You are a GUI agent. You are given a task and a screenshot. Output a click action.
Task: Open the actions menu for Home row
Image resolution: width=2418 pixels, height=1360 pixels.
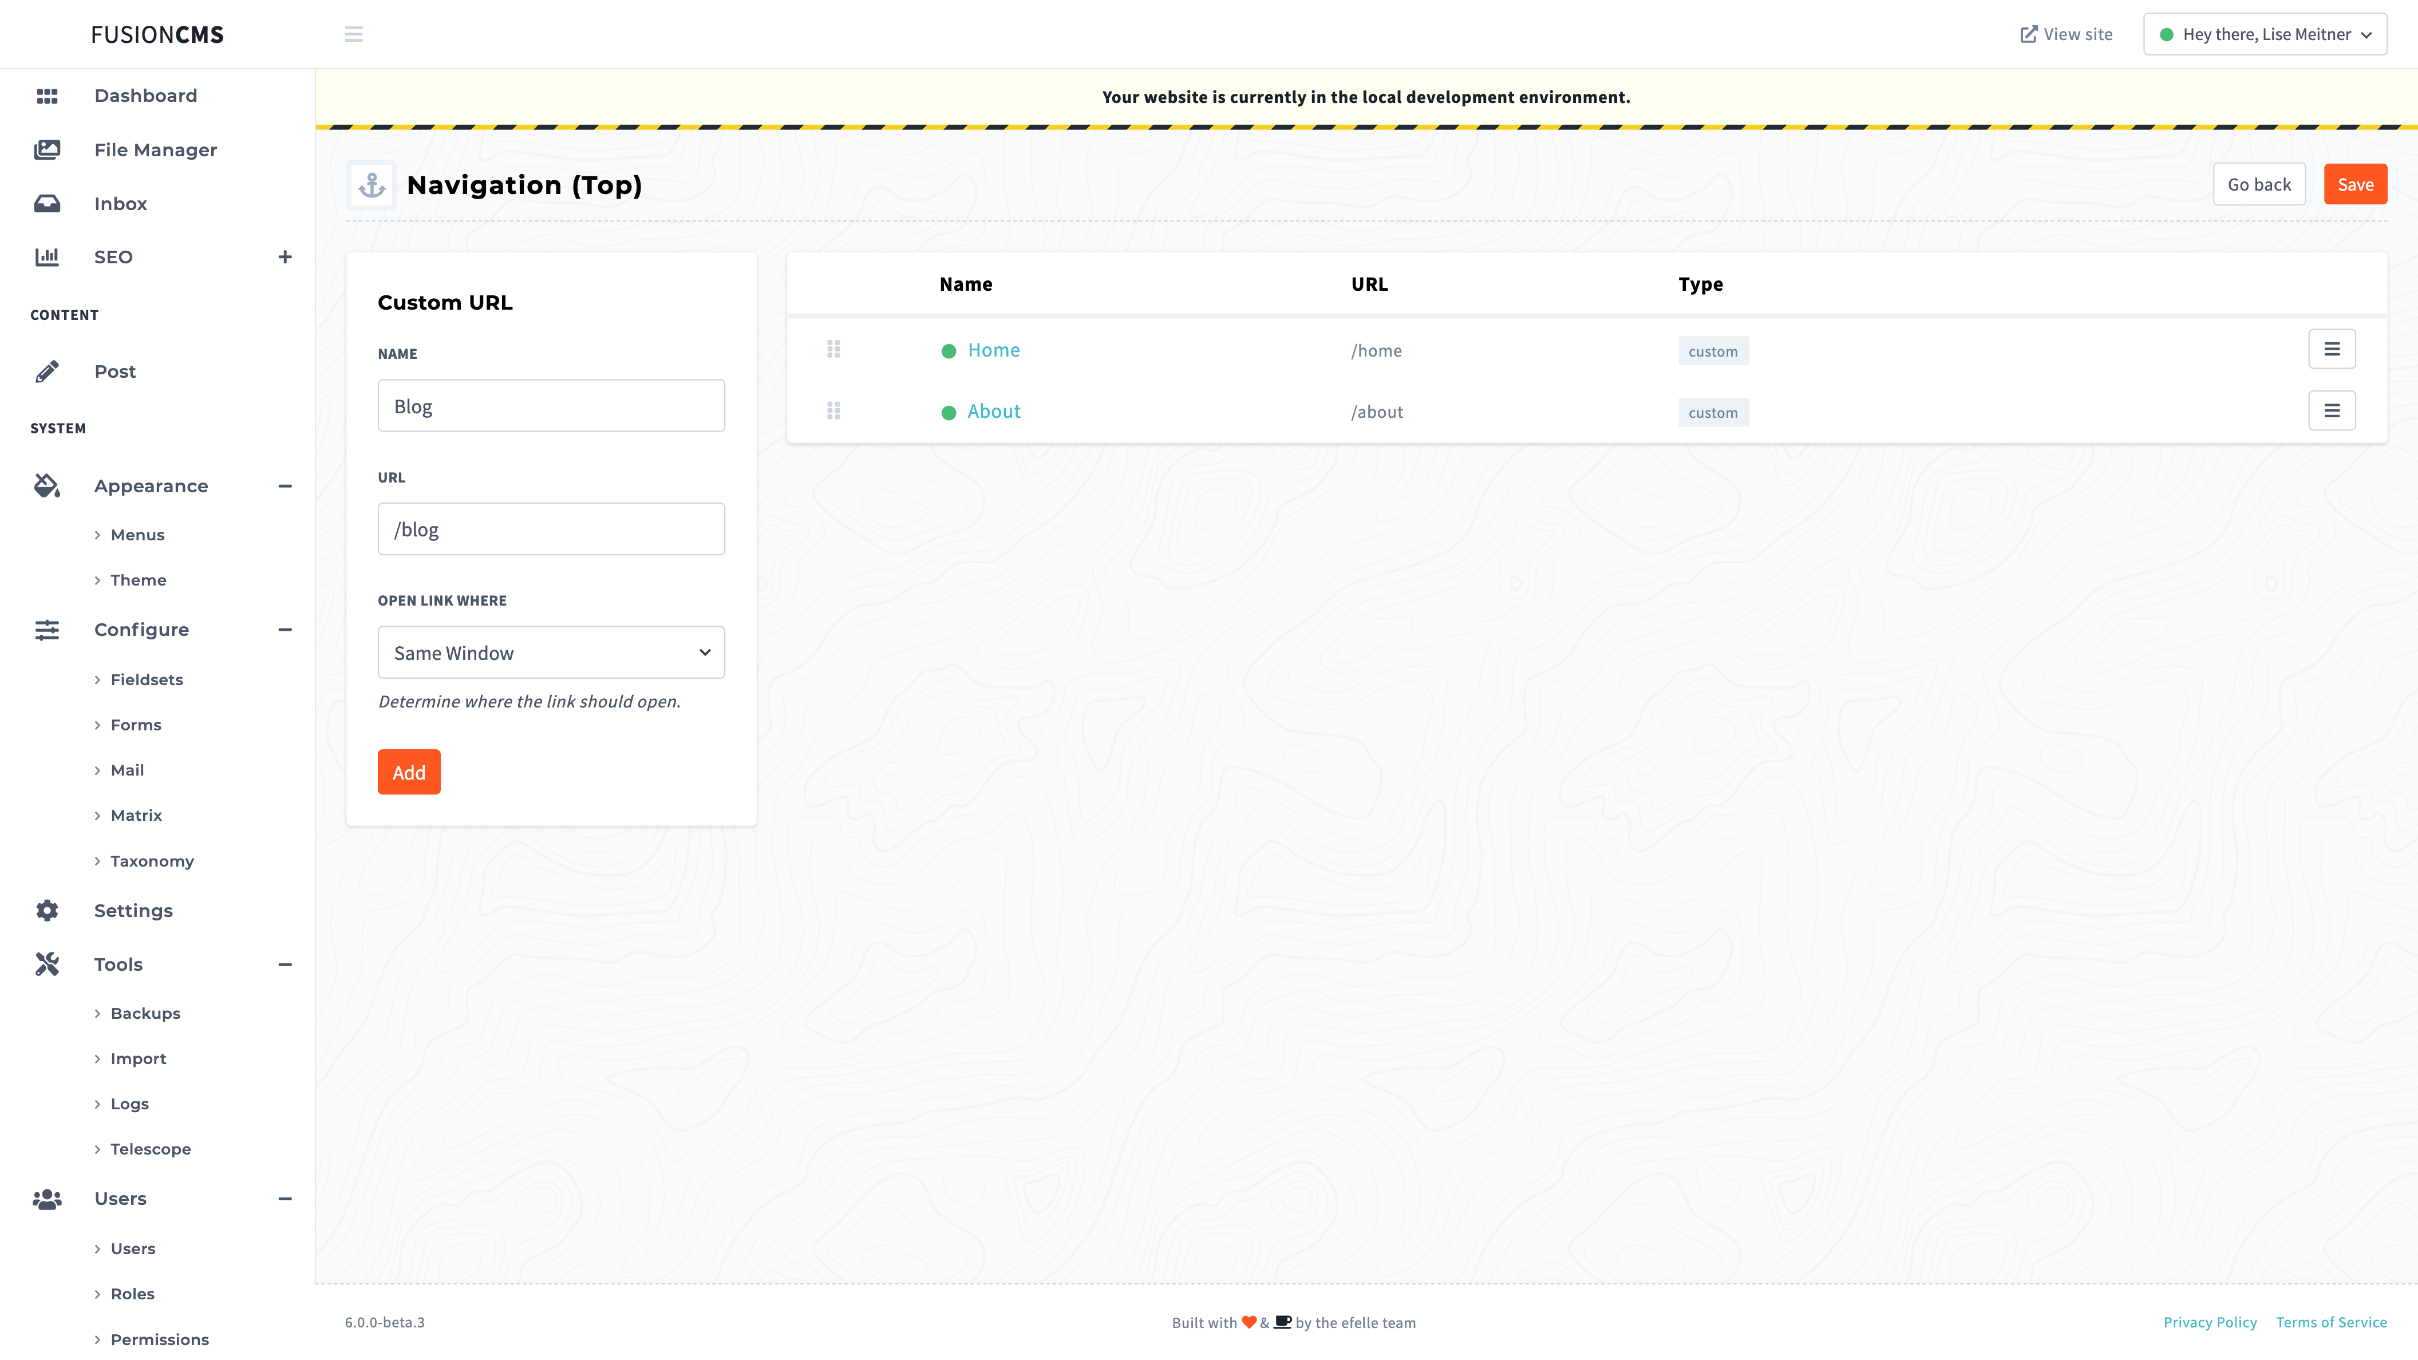2332,349
